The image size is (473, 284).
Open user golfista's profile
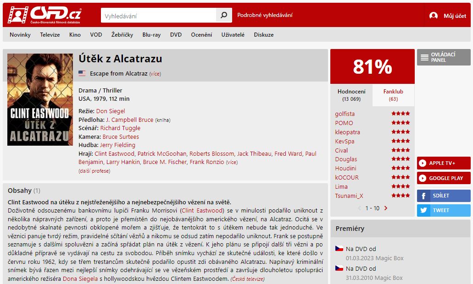[x=345, y=114]
